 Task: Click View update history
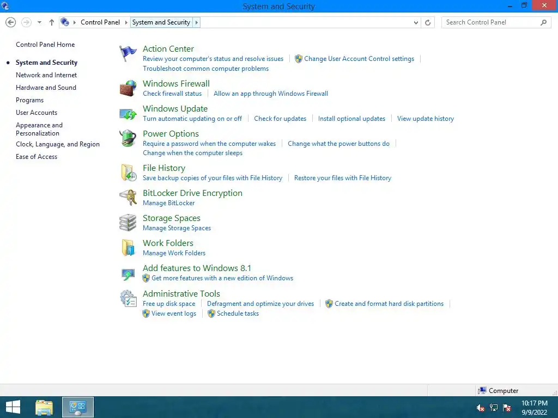click(426, 119)
